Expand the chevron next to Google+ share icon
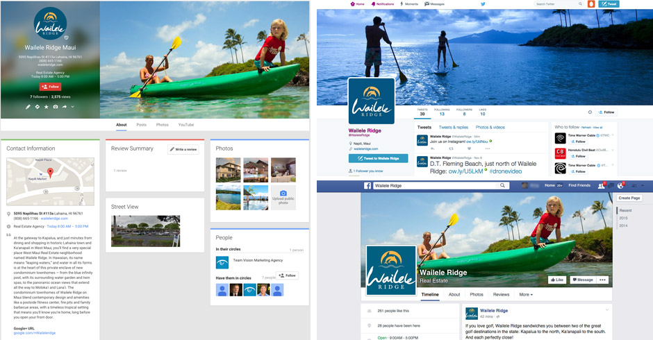This screenshot has width=653, height=340. 73,107
